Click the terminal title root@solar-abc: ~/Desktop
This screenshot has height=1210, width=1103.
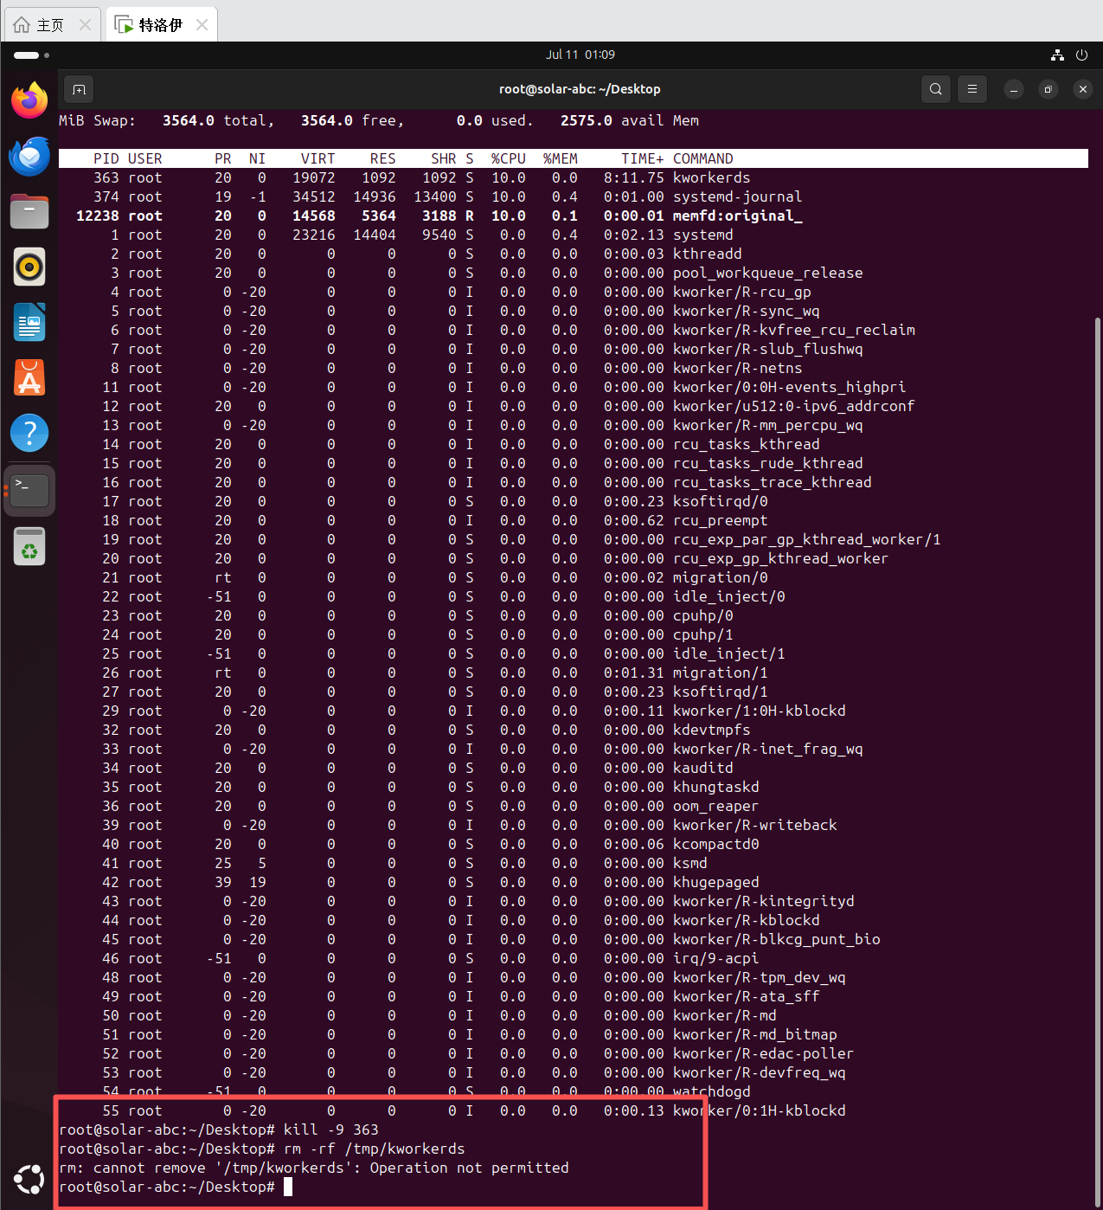click(580, 89)
